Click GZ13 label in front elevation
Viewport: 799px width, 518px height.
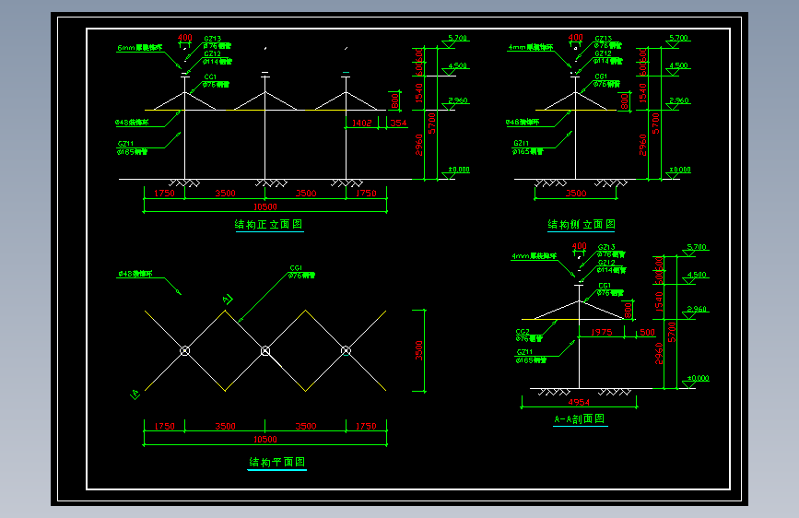click(213, 39)
